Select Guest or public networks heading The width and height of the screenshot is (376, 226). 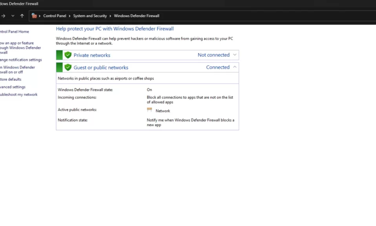click(101, 68)
